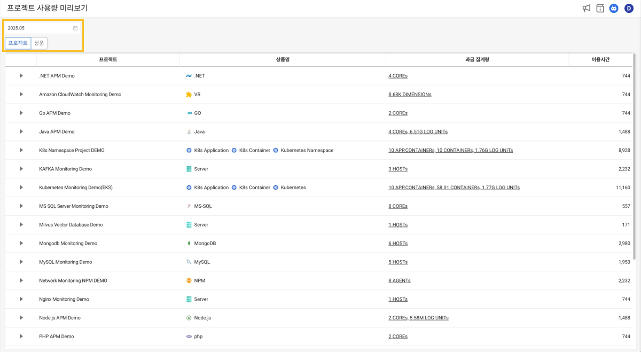Click the VR puzzle product icon
The image size is (641, 352).
tap(189, 95)
